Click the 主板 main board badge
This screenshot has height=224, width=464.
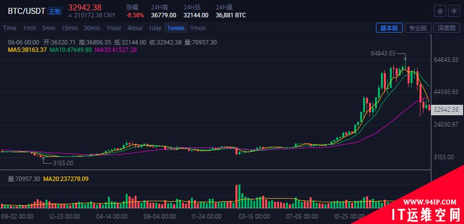tap(55, 11)
